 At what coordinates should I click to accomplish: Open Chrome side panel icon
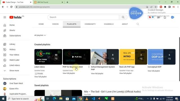click(169, 7)
